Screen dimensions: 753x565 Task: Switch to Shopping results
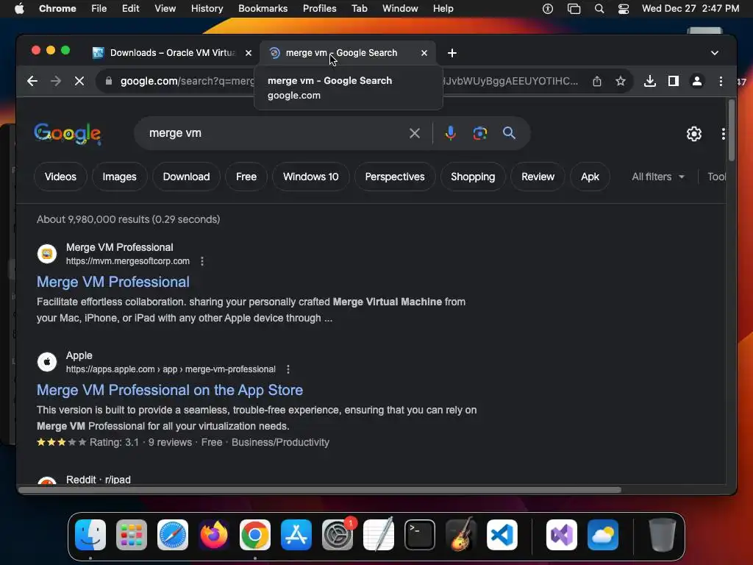click(473, 177)
